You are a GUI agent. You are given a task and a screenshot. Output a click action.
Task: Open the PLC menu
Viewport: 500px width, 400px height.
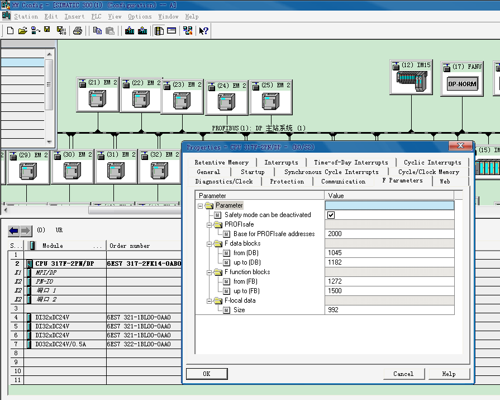96,16
